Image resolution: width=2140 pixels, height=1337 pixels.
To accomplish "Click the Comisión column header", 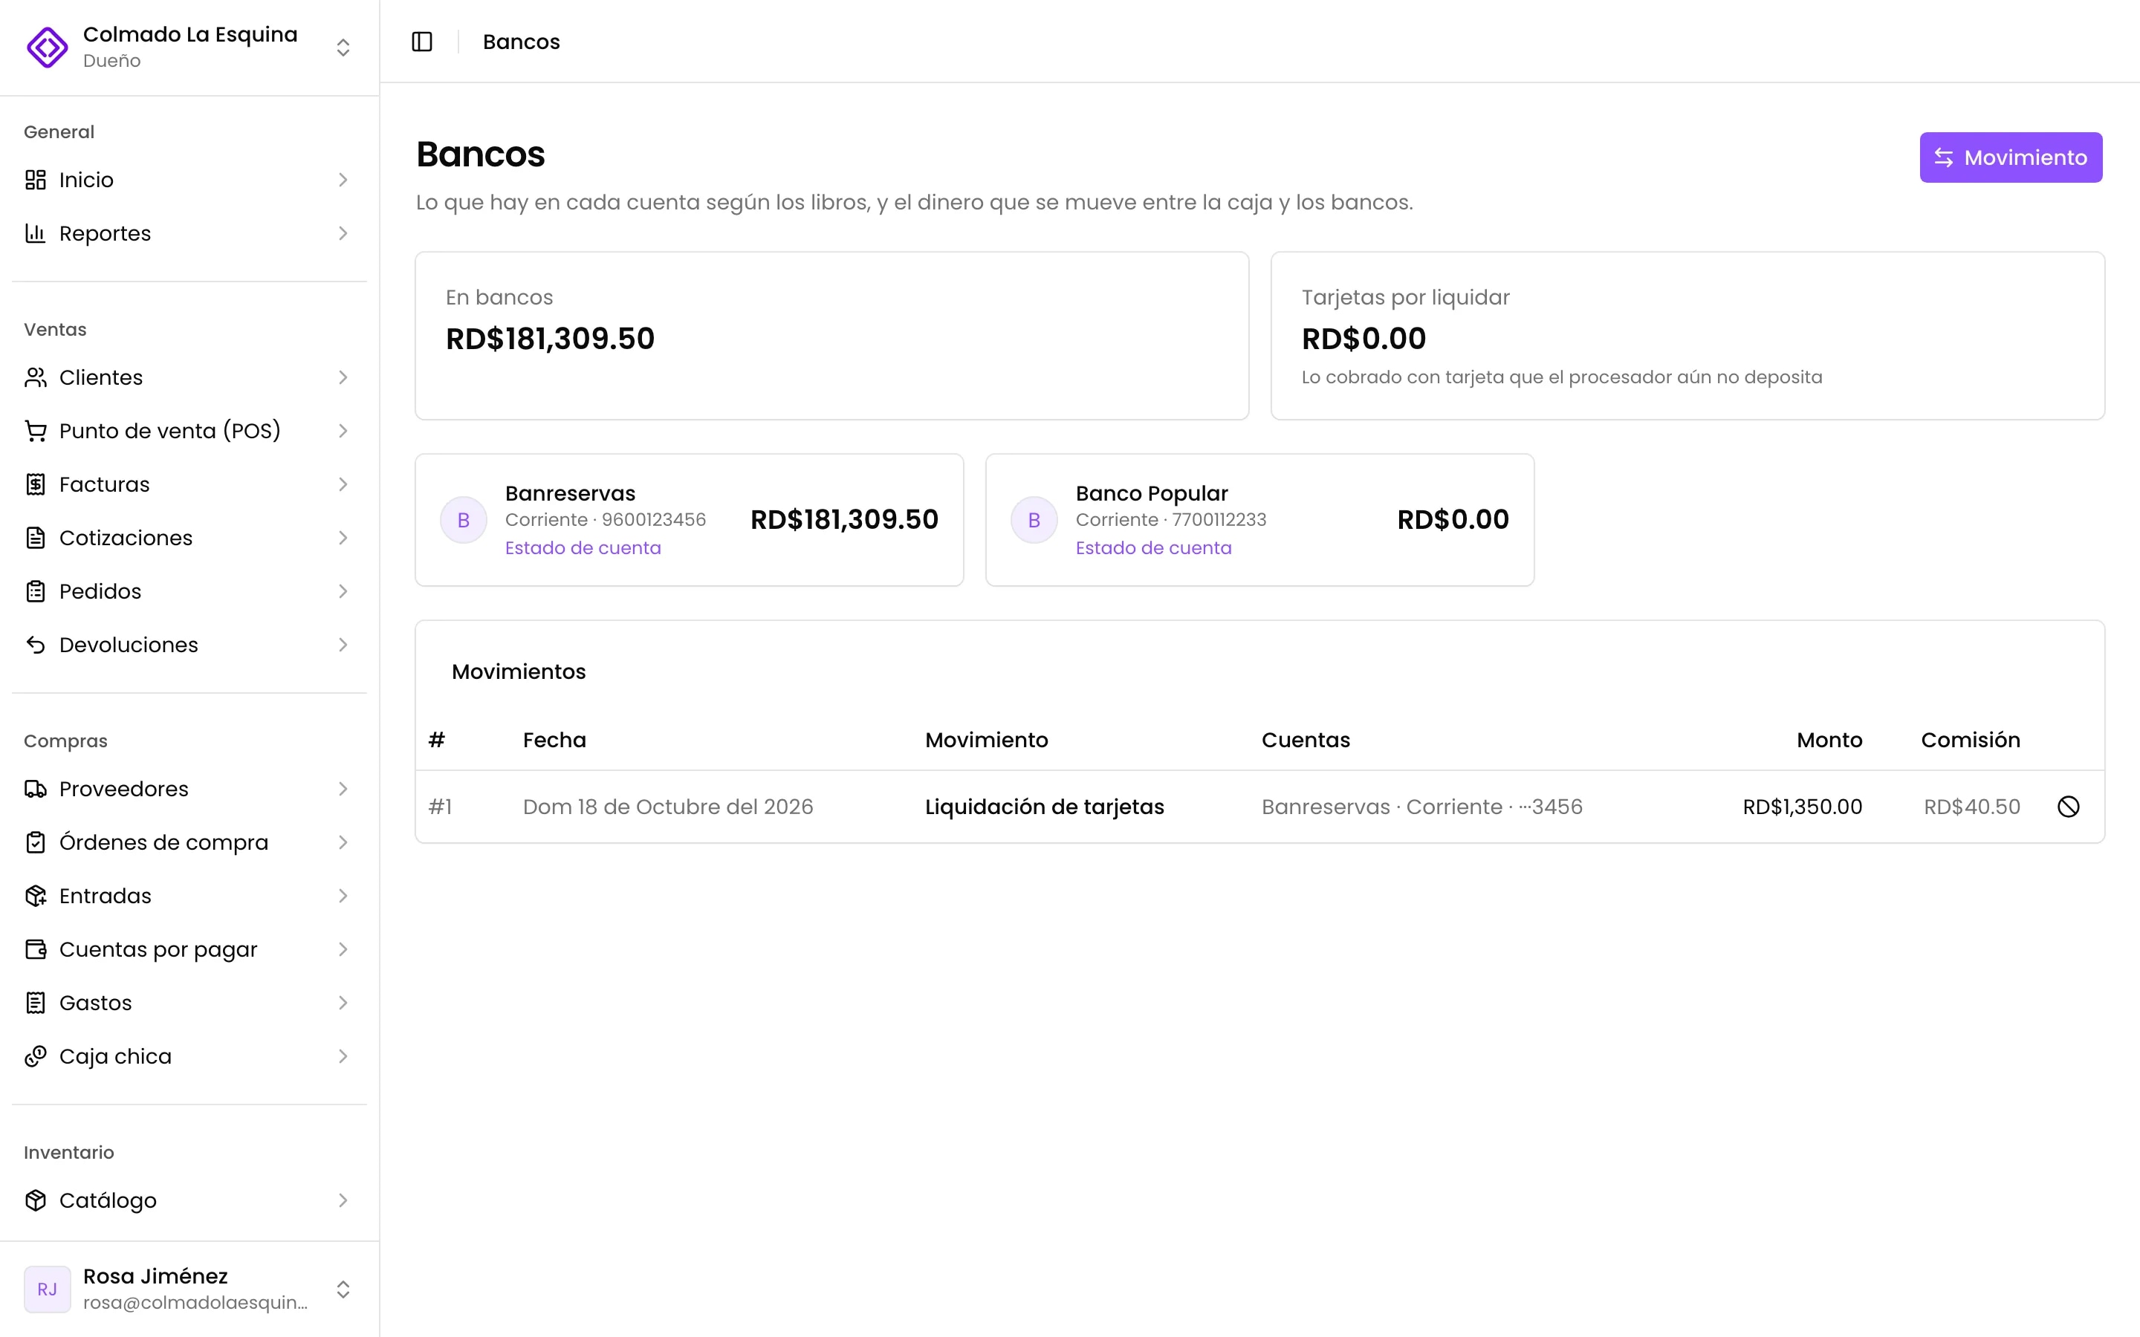I will click(x=1971, y=740).
